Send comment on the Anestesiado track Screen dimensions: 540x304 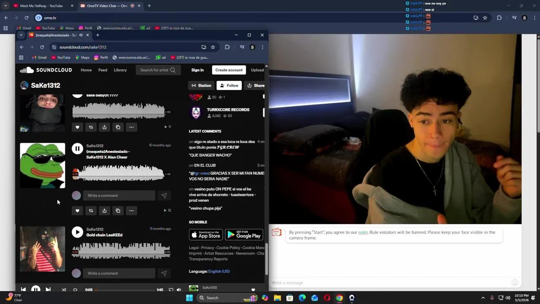164,195
